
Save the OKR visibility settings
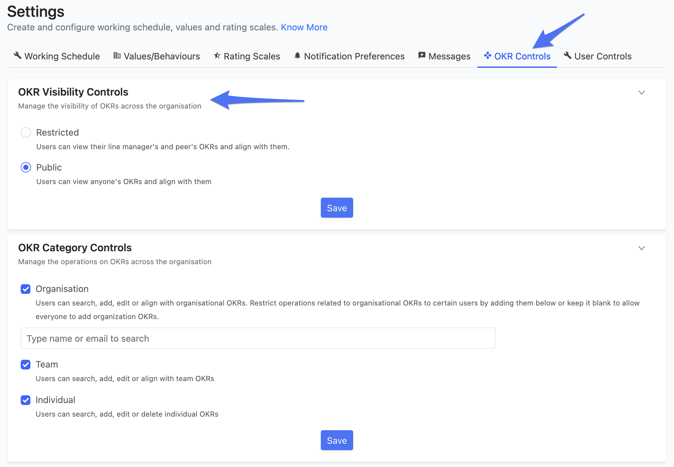coord(337,208)
